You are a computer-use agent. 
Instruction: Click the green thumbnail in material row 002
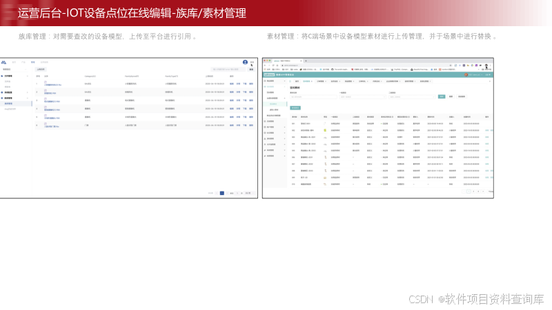click(325, 130)
